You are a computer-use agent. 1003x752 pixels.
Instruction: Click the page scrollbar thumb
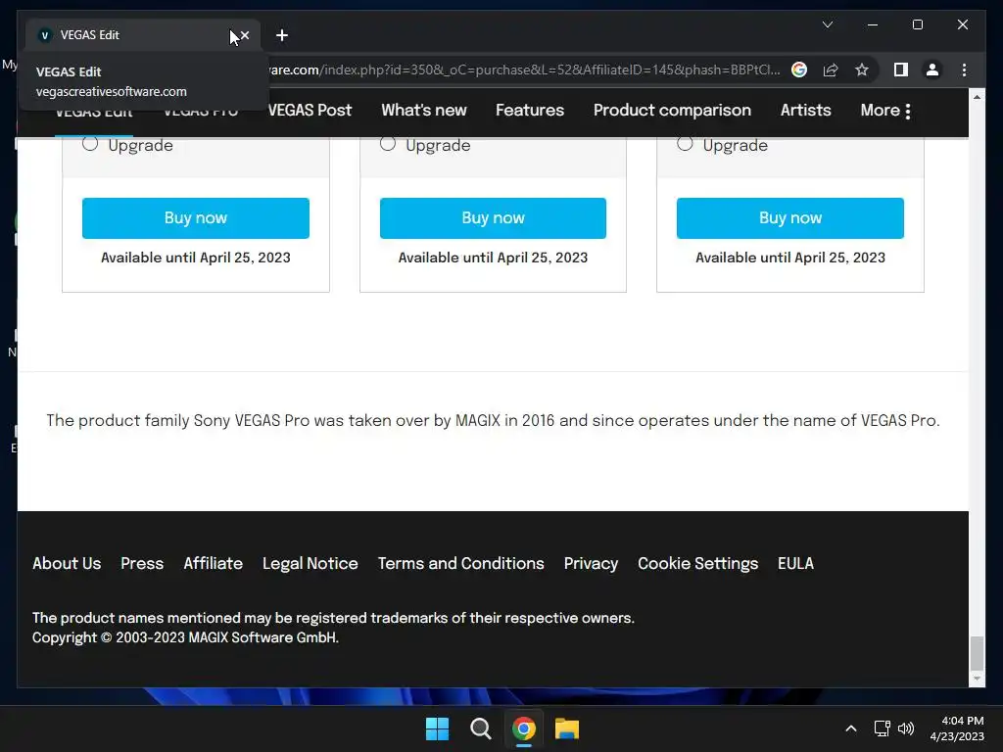tap(977, 651)
